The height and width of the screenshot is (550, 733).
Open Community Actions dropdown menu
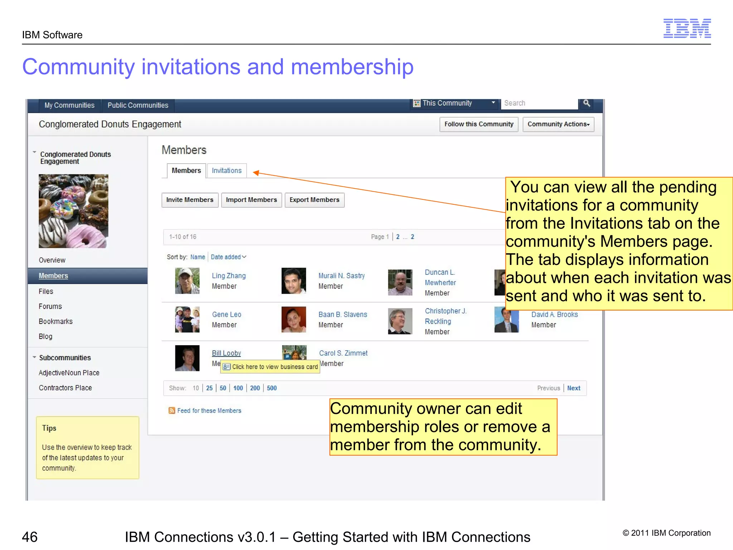[x=558, y=124]
